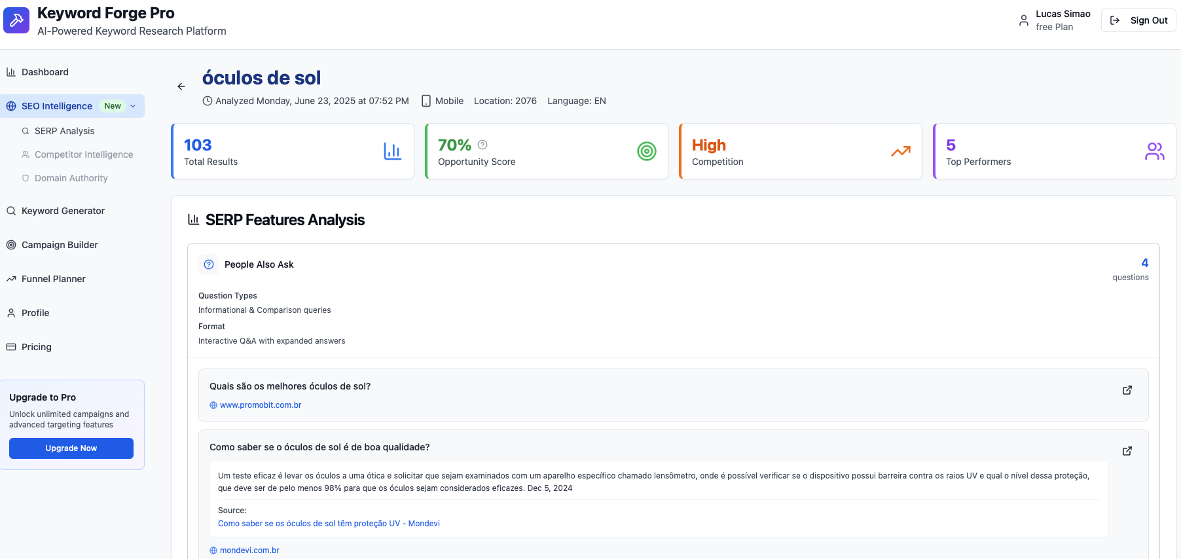
Task: Click the 'Location: 2076' text
Action: pos(505,101)
